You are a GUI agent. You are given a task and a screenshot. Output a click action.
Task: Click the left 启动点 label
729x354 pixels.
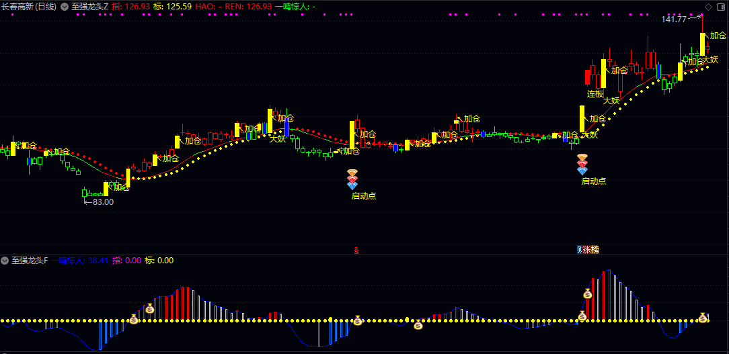[364, 196]
